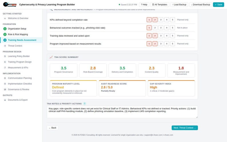Rate KPIs defined beyond completion rate as 3

click(161, 20)
